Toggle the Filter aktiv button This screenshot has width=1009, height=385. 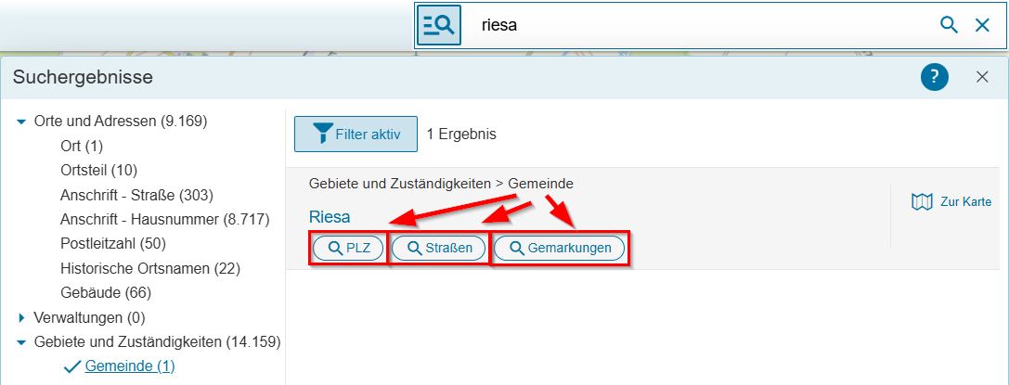pos(356,135)
